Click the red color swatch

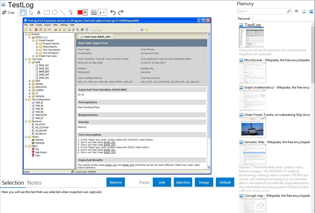80,12
